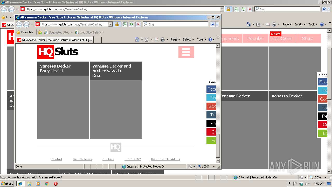Share via Reddit button in front window
Viewport: 332px width, 187px height.
coord(211,123)
